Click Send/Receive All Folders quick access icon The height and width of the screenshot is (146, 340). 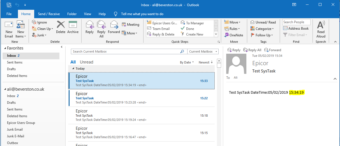[x=9, y=5]
